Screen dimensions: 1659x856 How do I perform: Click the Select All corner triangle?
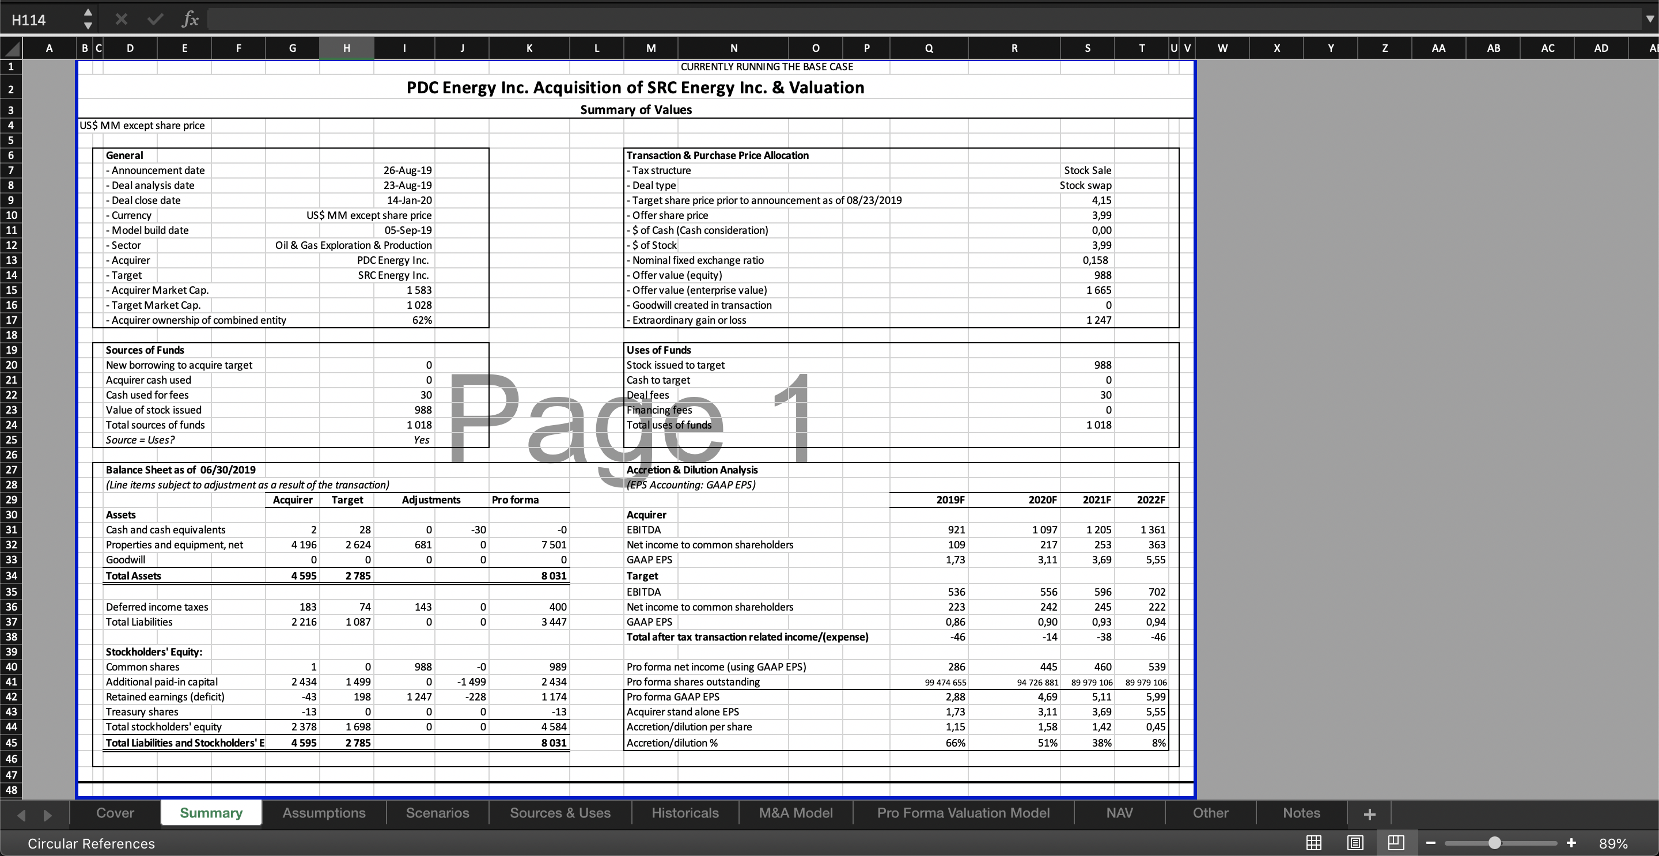(x=11, y=48)
